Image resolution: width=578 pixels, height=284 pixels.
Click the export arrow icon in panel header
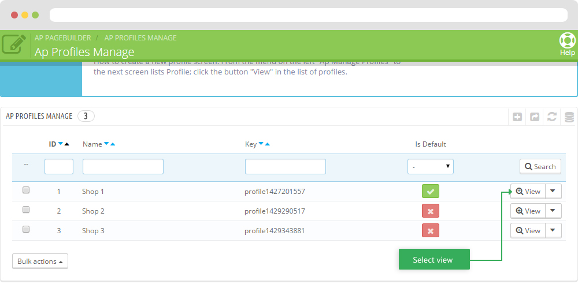[x=535, y=117]
